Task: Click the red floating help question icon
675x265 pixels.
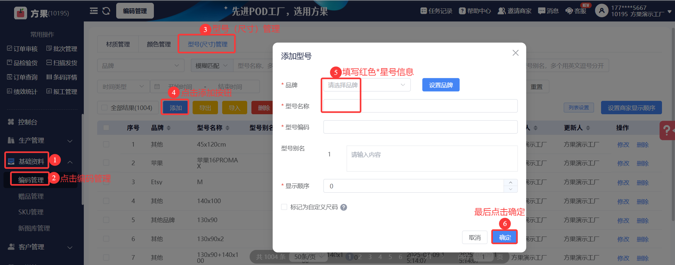Action: coord(667,130)
